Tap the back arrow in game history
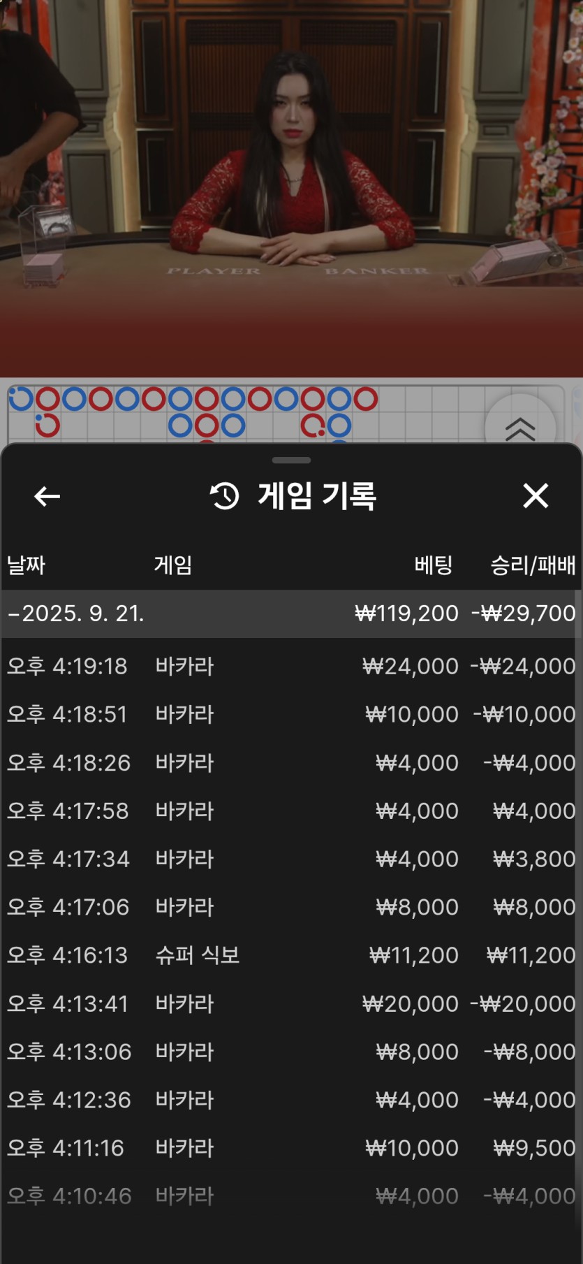 coord(47,496)
